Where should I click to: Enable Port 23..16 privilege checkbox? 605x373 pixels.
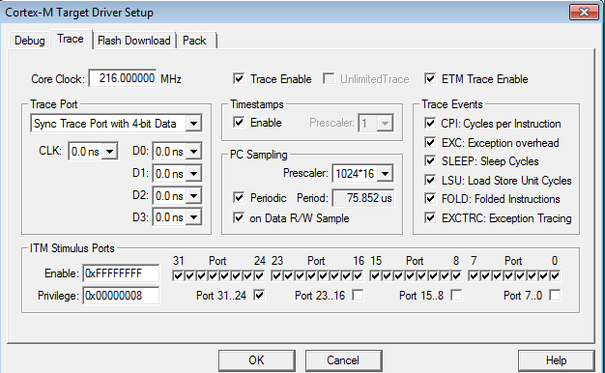click(358, 296)
